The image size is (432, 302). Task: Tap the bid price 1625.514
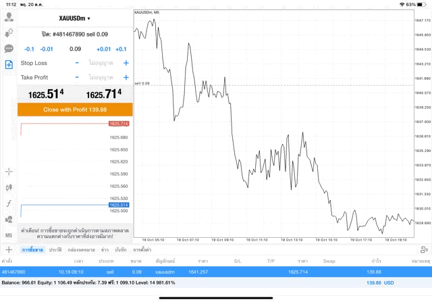(x=46, y=94)
